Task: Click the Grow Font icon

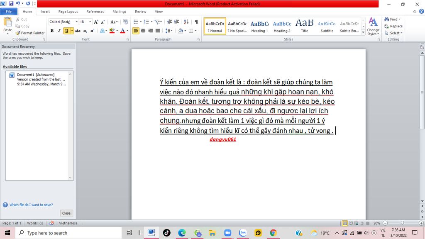Action: point(96,22)
